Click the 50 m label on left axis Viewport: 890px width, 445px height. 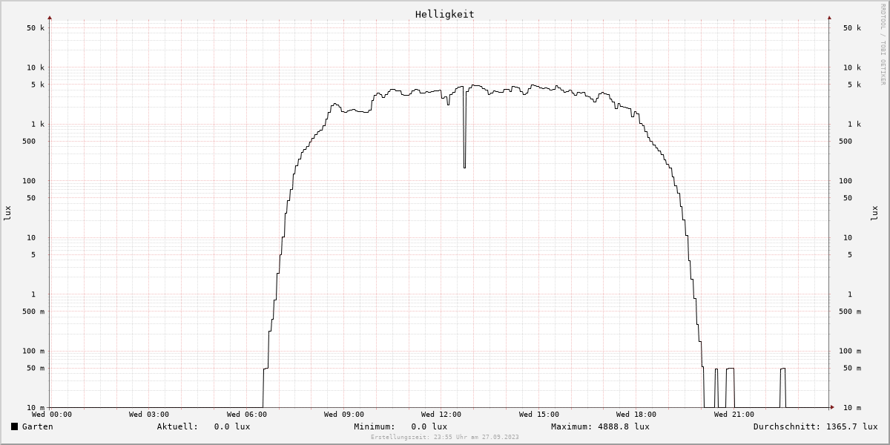(36, 369)
